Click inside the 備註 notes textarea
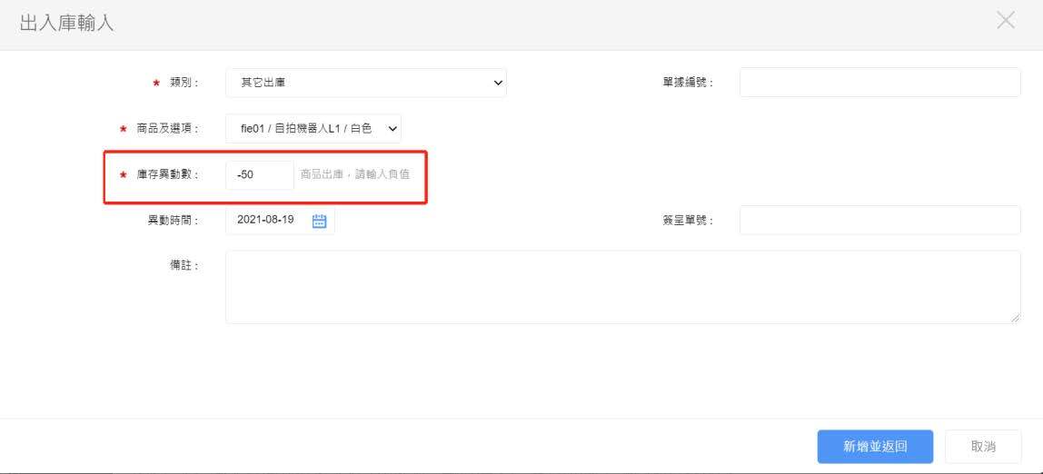1043x474 pixels. pos(622,287)
